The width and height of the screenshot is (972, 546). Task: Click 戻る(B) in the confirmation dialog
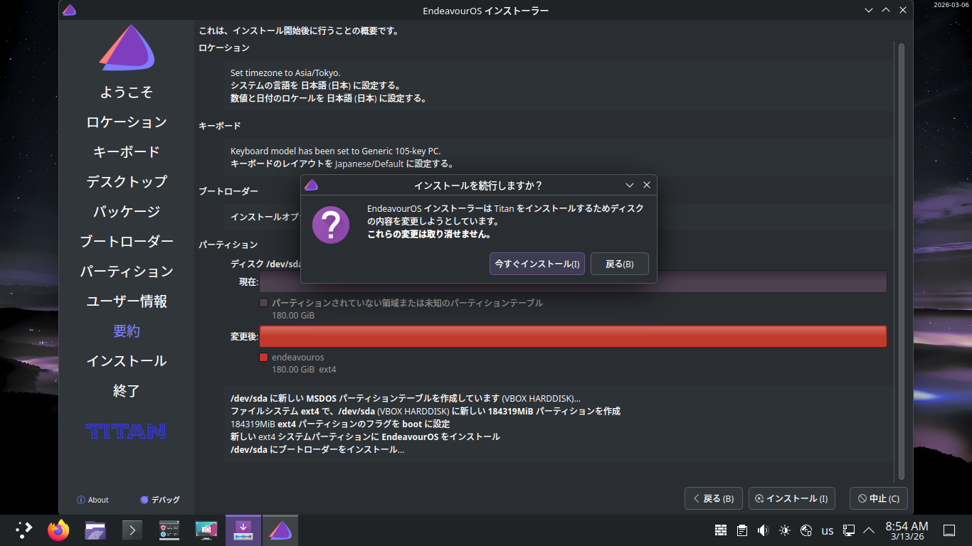point(620,264)
